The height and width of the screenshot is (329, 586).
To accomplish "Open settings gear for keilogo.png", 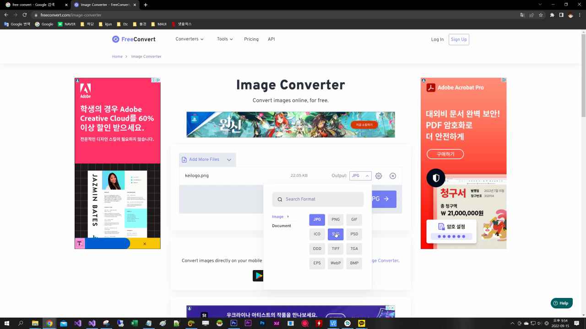I will [379, 176].
